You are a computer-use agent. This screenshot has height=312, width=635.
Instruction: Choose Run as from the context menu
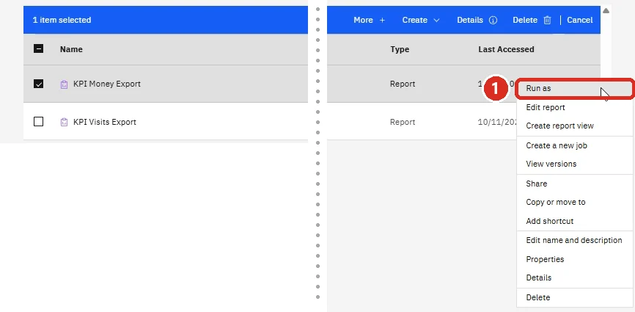[x=574, y=88]
